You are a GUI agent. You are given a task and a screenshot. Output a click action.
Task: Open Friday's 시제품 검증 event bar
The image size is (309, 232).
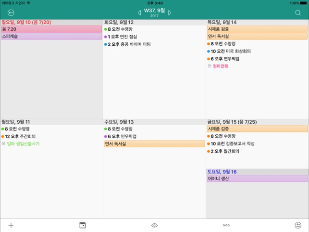tap(257, 129)
